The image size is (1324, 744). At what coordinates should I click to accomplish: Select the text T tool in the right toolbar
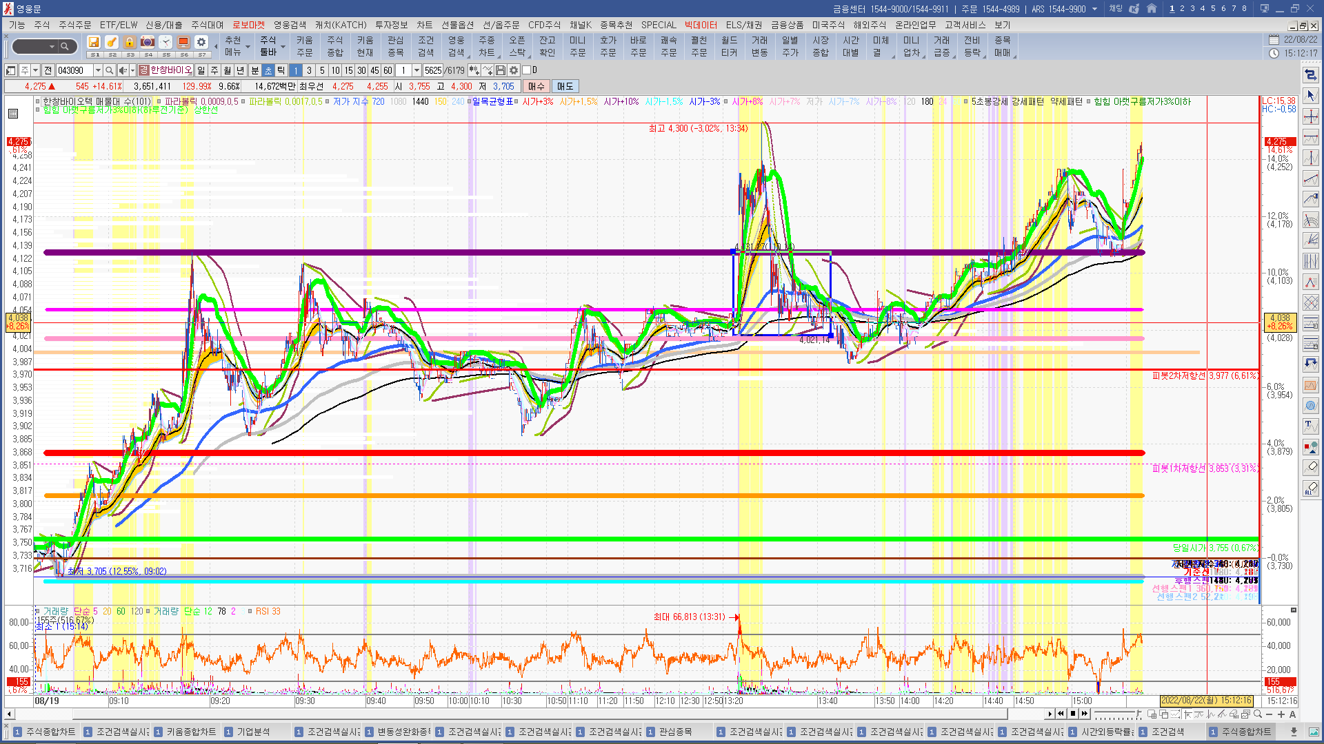pyautogui.click(x=1311, y=426)
